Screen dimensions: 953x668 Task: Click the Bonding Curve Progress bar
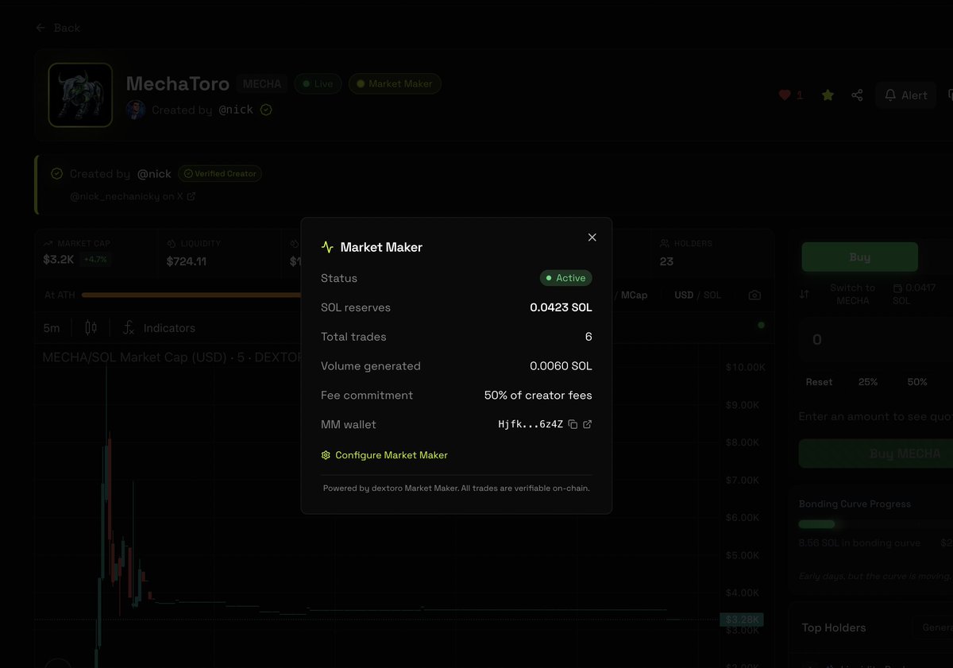click(x=875, y=524)
